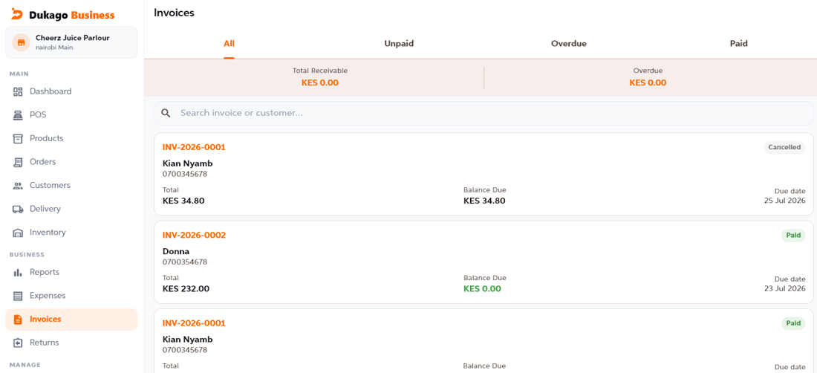The height and width of the screenshot is (373, 817).
Task: Click the Cheerz Juice Parlour store icon
Action: click(x=22, y=42)
